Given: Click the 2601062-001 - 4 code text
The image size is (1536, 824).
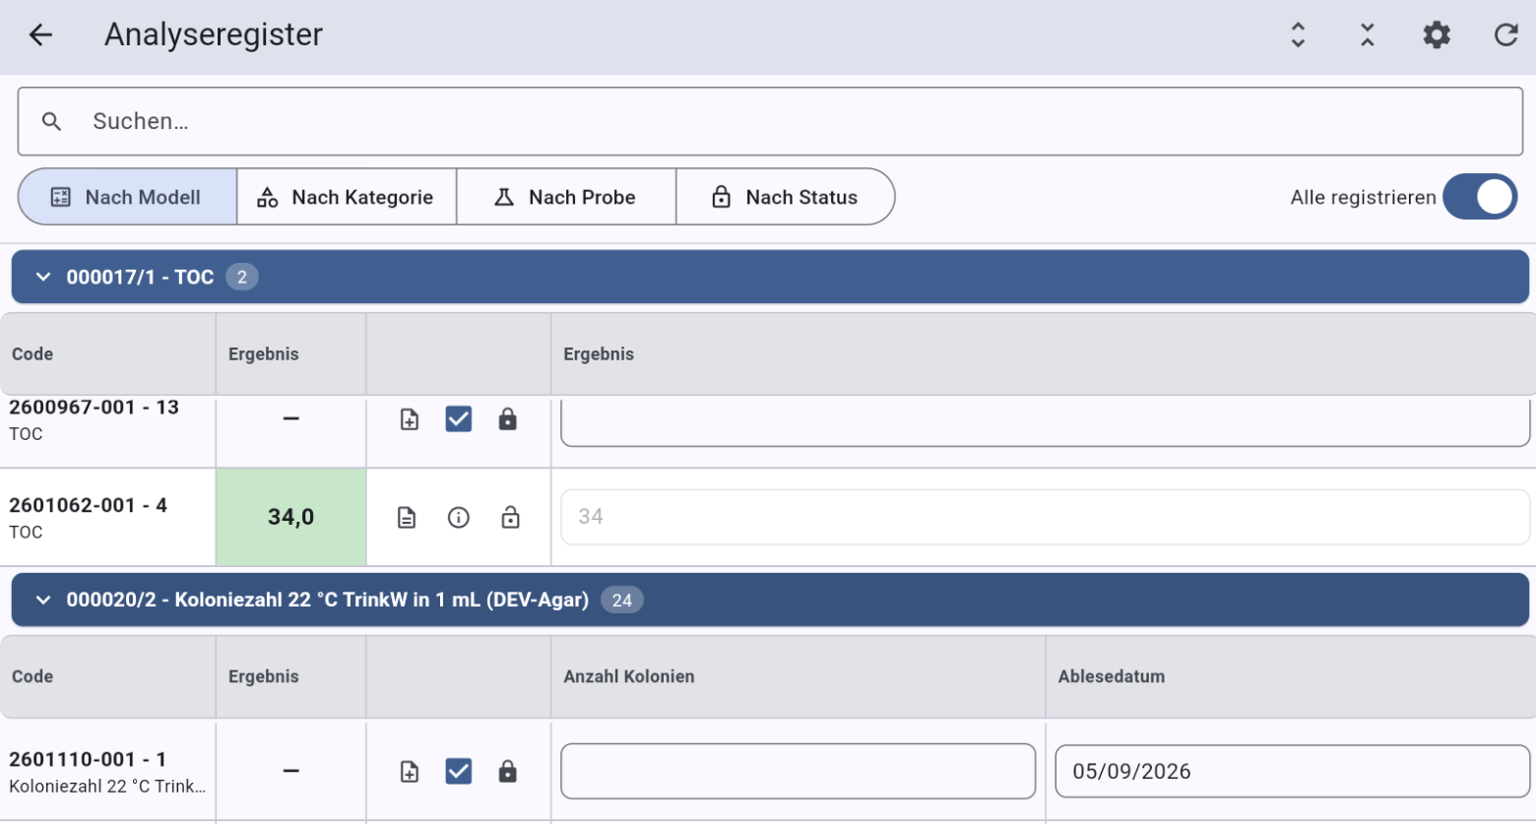Looking at the screenshot, I should pyautogui.click(x=88, y=505).
